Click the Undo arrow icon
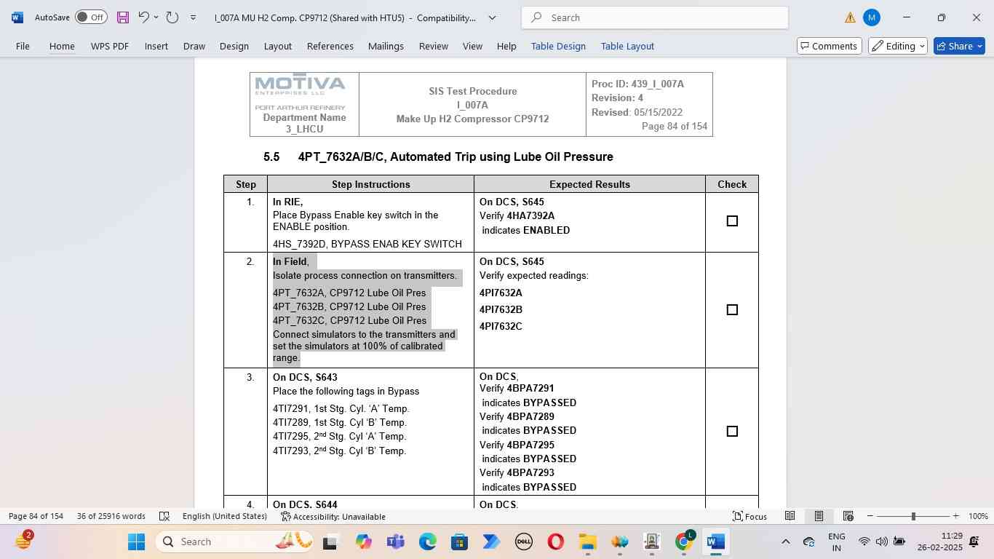994x559 pixels. coord(143,17)
